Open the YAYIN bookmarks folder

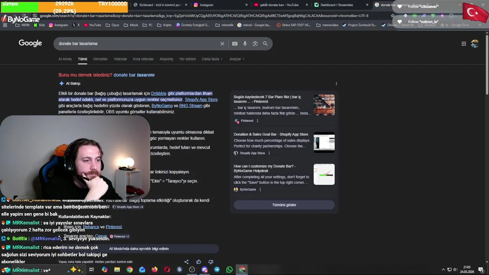[22, 25]
